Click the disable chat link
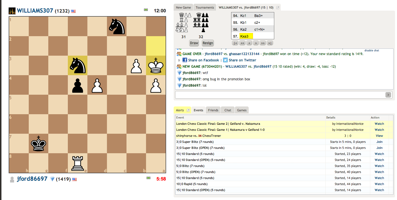Screen dimensions: 397x200 click(x=372, y=51)
